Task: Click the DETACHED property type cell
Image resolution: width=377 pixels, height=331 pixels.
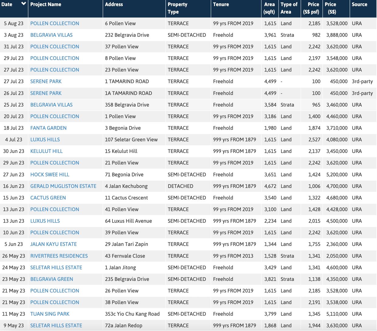Action: [x=180, y=186]
